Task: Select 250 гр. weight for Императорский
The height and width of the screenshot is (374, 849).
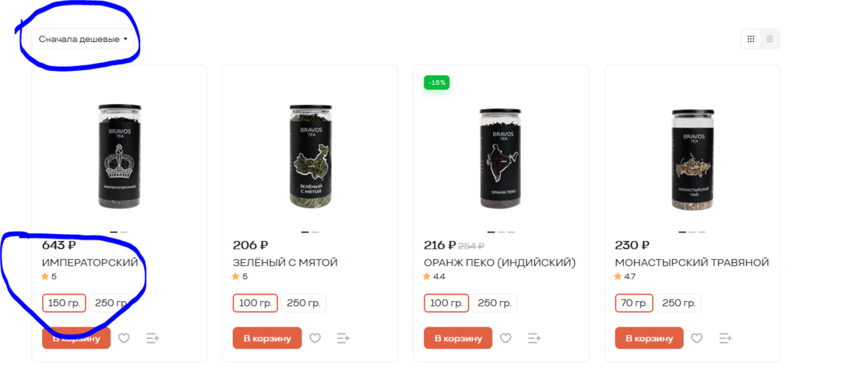Action: [x=111, y=303]
